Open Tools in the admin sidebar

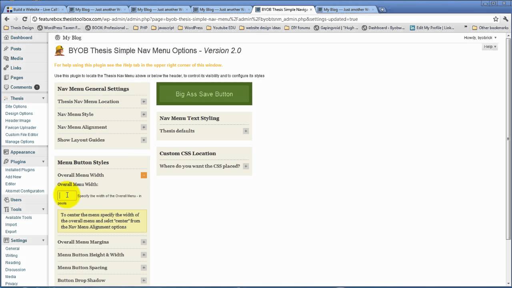[x=16, y=209]
